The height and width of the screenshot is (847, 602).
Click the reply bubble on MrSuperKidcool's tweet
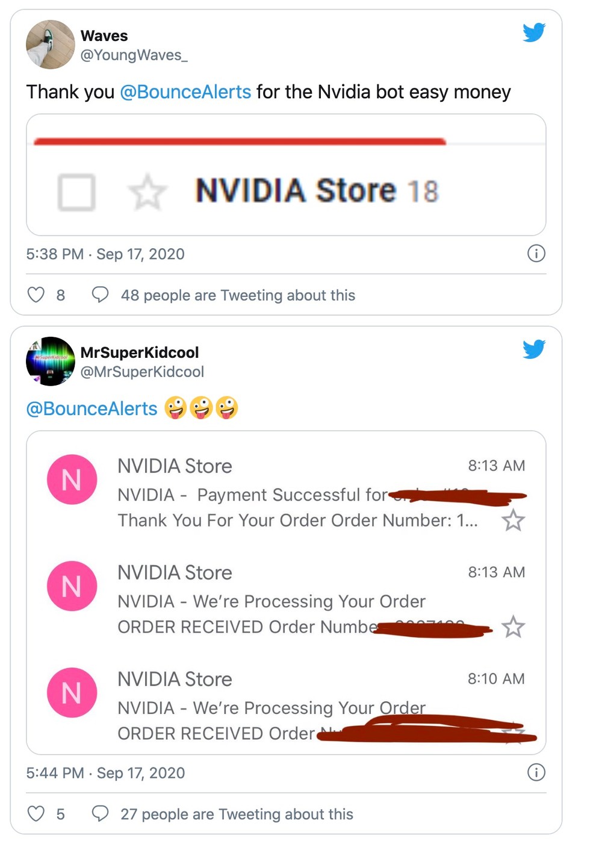click(x=100, y=814)
